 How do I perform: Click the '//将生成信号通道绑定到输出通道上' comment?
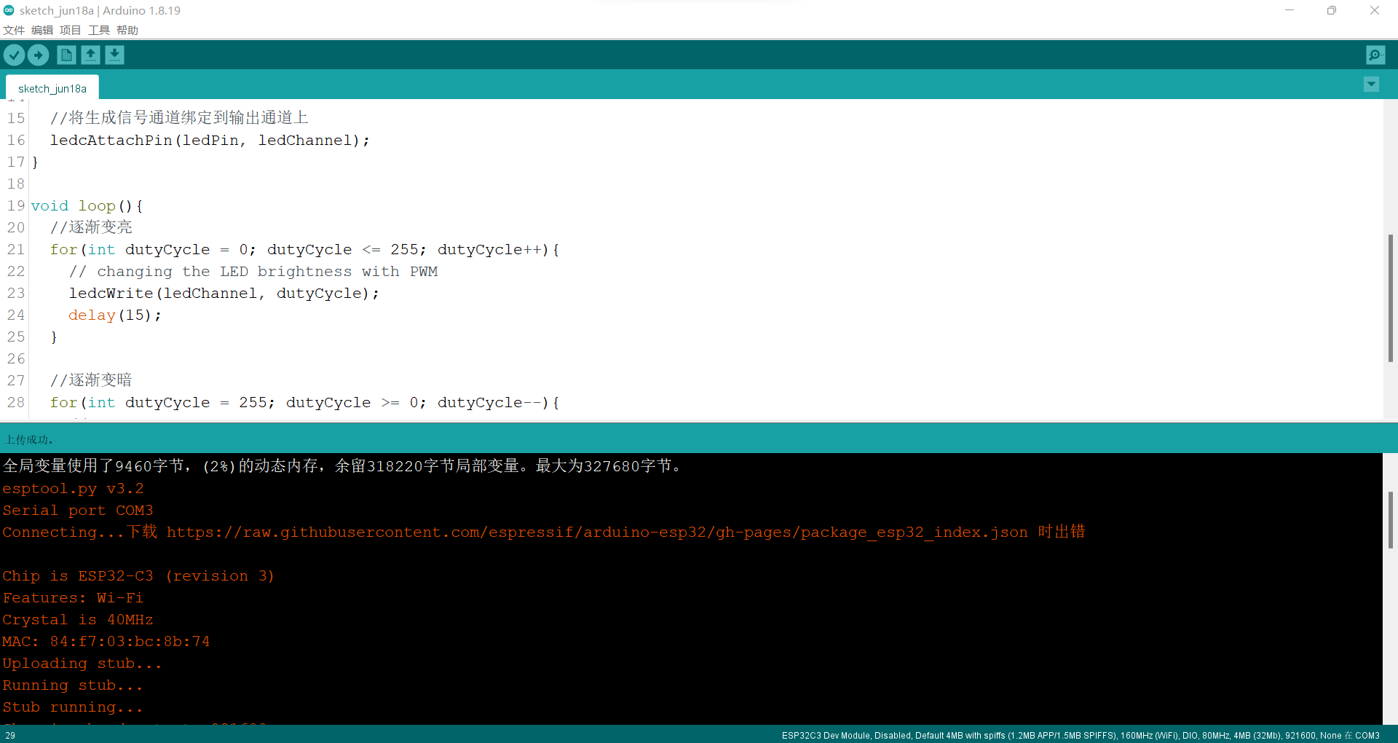tap(179, 118)
